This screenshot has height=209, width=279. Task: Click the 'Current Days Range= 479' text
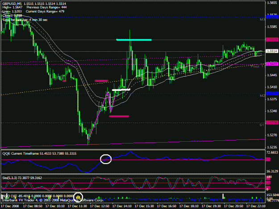coord(45,12)
